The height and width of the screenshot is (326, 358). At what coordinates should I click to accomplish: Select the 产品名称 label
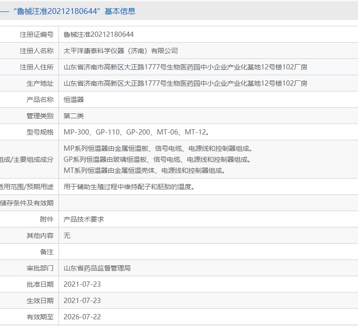click(x=40, y=100)
